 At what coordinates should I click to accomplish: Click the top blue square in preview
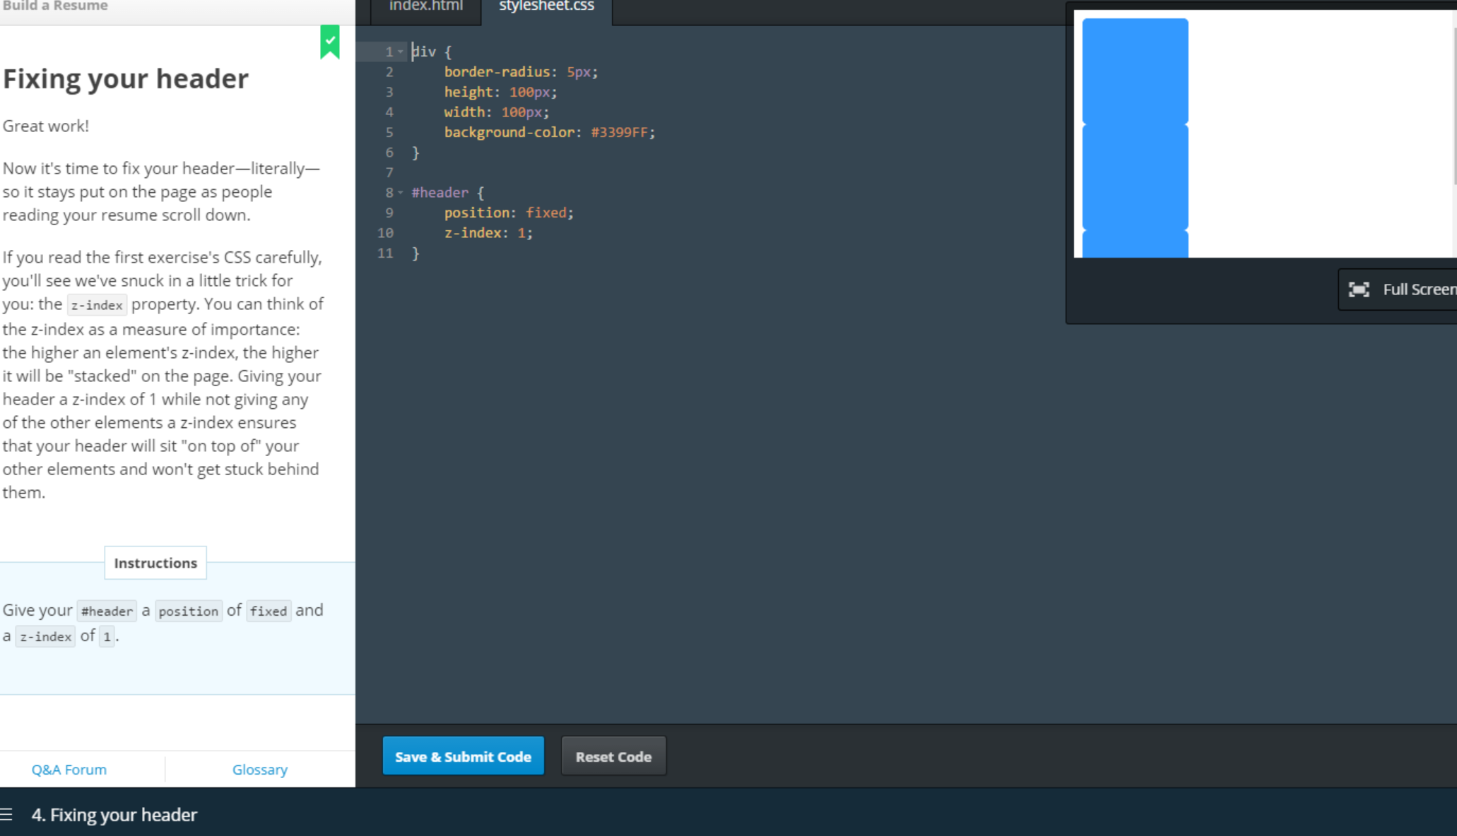coord(1135,71)
